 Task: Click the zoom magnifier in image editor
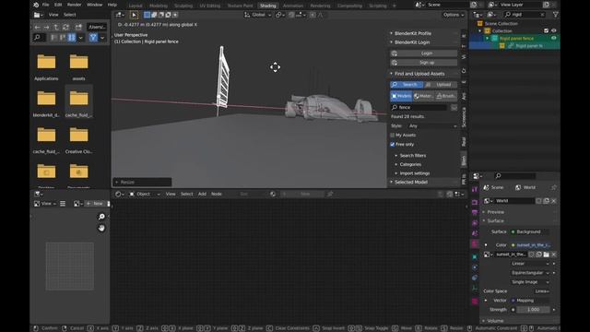click(x=101, y=217)
